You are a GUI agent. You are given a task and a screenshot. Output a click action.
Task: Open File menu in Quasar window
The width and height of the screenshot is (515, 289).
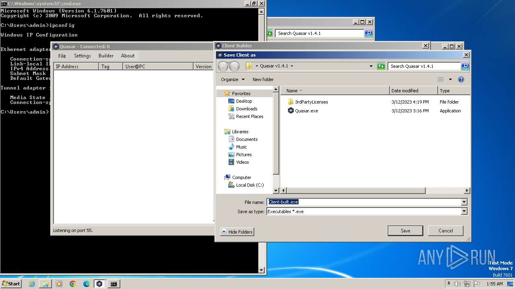coord(62,56)
